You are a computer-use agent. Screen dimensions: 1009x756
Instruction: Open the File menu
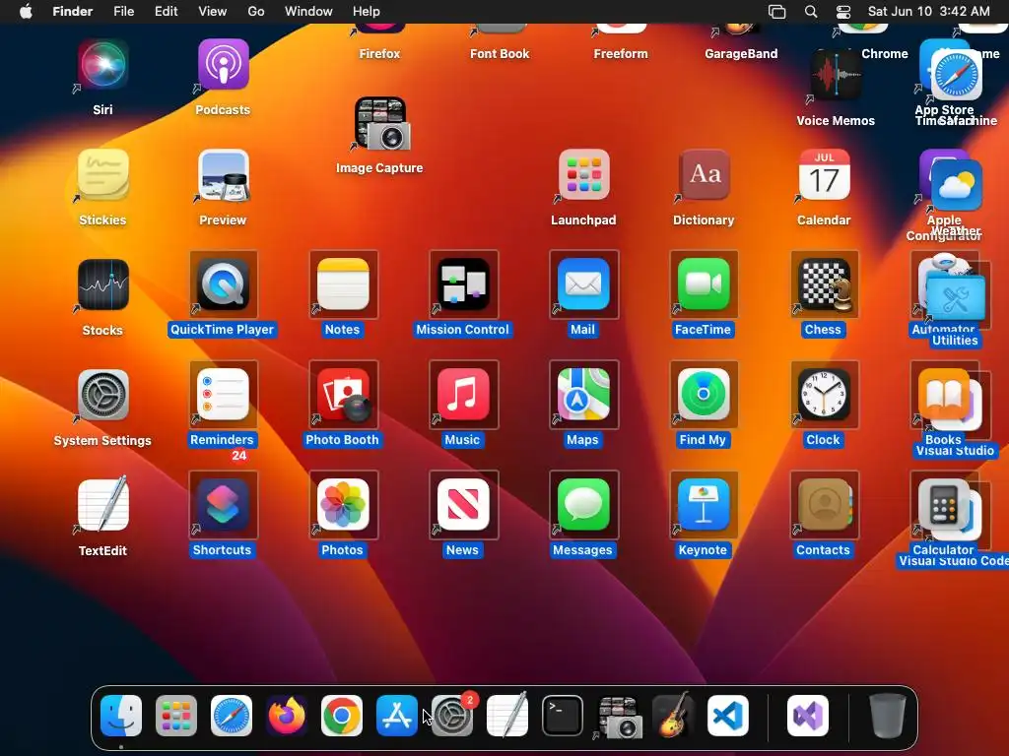(x=123, y=12)
